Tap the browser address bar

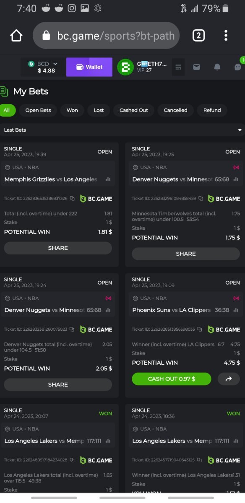pyautogui.click(x=106, y=36)
